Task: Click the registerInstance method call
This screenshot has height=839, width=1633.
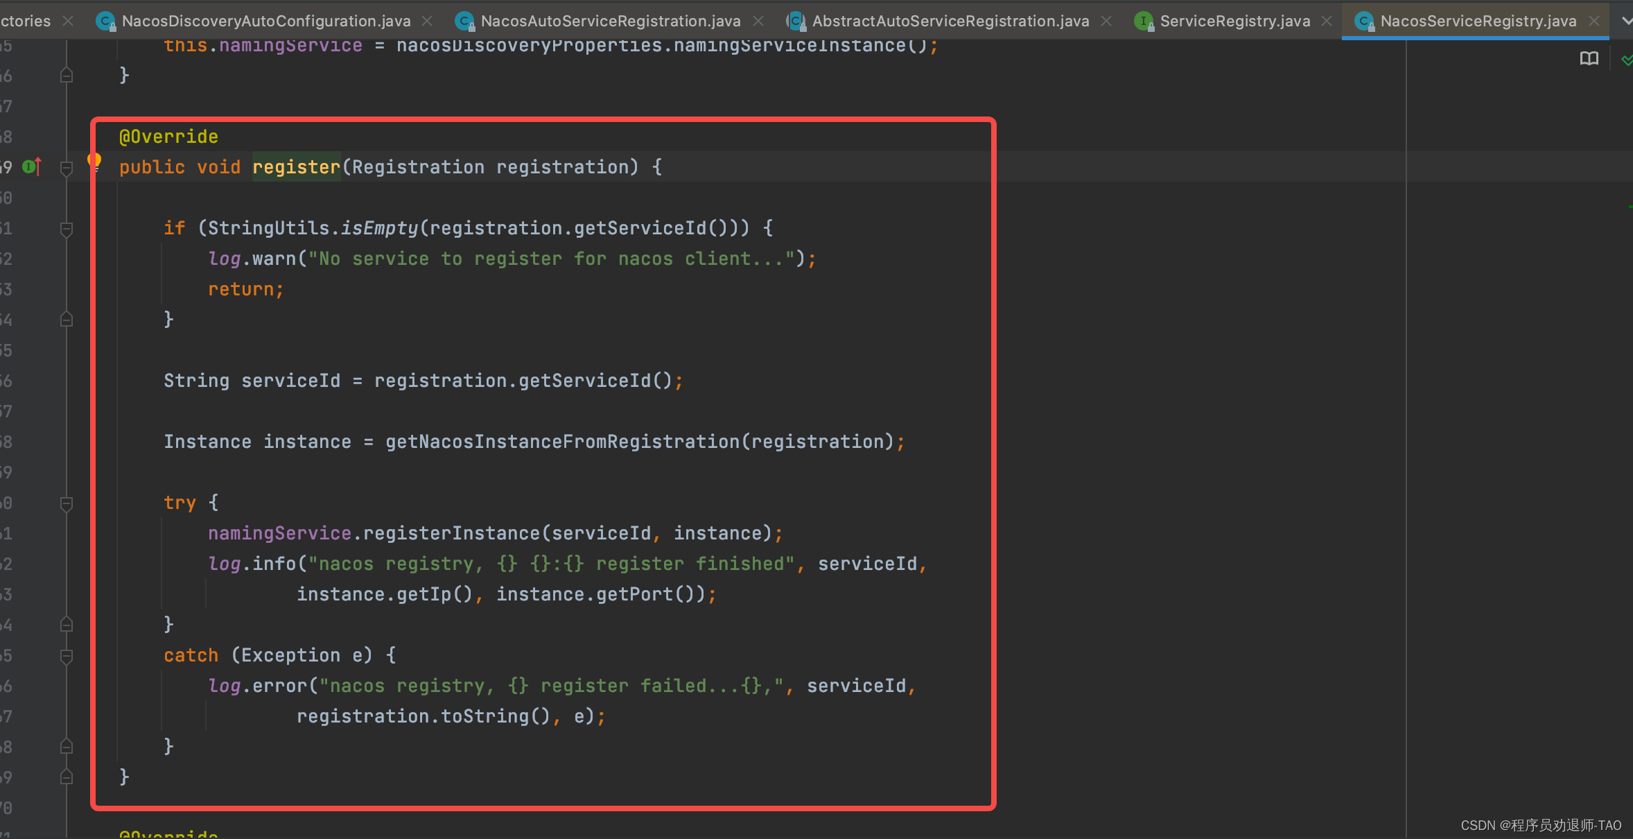Action: click(x=451, y=533)
